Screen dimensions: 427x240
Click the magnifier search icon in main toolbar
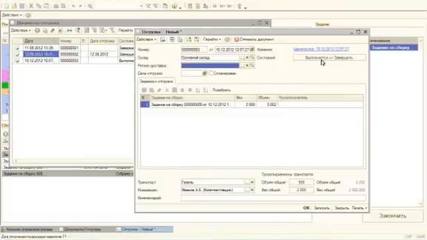pyautogui.click(x=90, y=6)
